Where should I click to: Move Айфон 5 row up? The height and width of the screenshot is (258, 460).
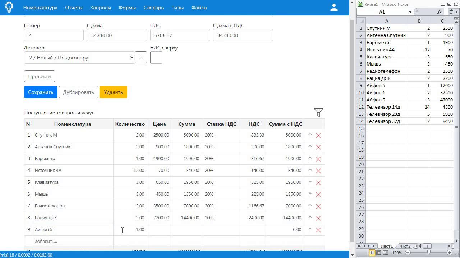310,230
